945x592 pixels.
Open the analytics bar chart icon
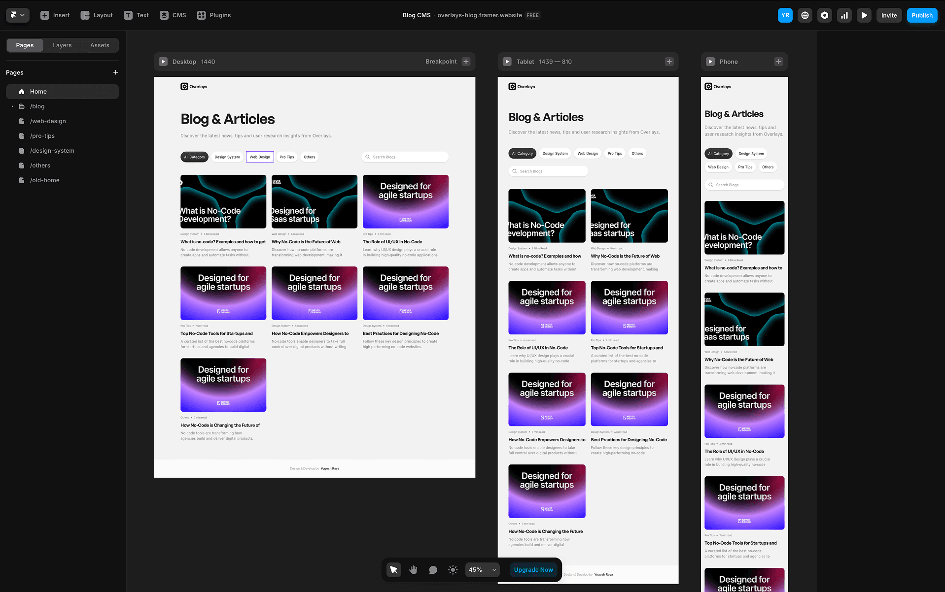tap(844, 15)
